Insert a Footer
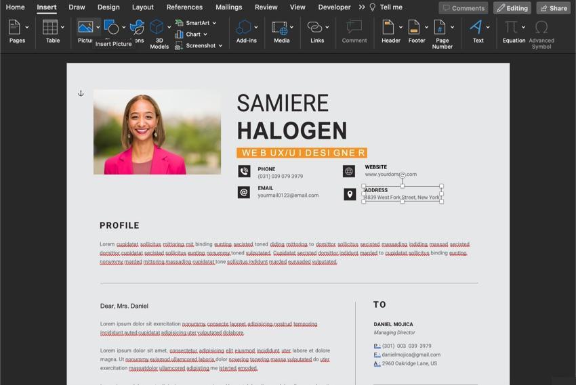The image size is (576, 385). coord(413,27)
